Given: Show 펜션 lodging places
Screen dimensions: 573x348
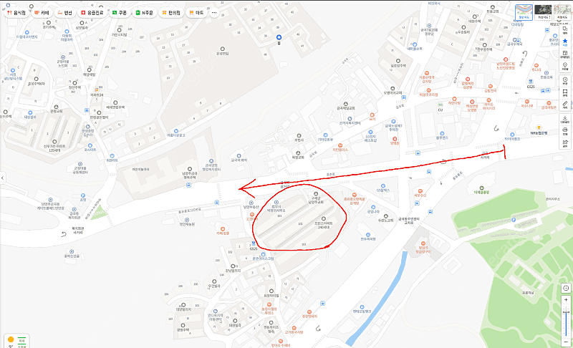Looking at the screenshot, I should click(65, 13).
